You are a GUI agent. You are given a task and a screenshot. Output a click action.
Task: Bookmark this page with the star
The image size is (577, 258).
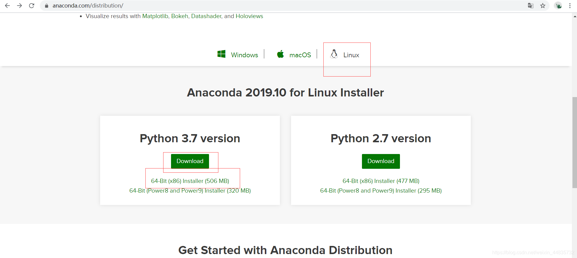tap(543, 5)
